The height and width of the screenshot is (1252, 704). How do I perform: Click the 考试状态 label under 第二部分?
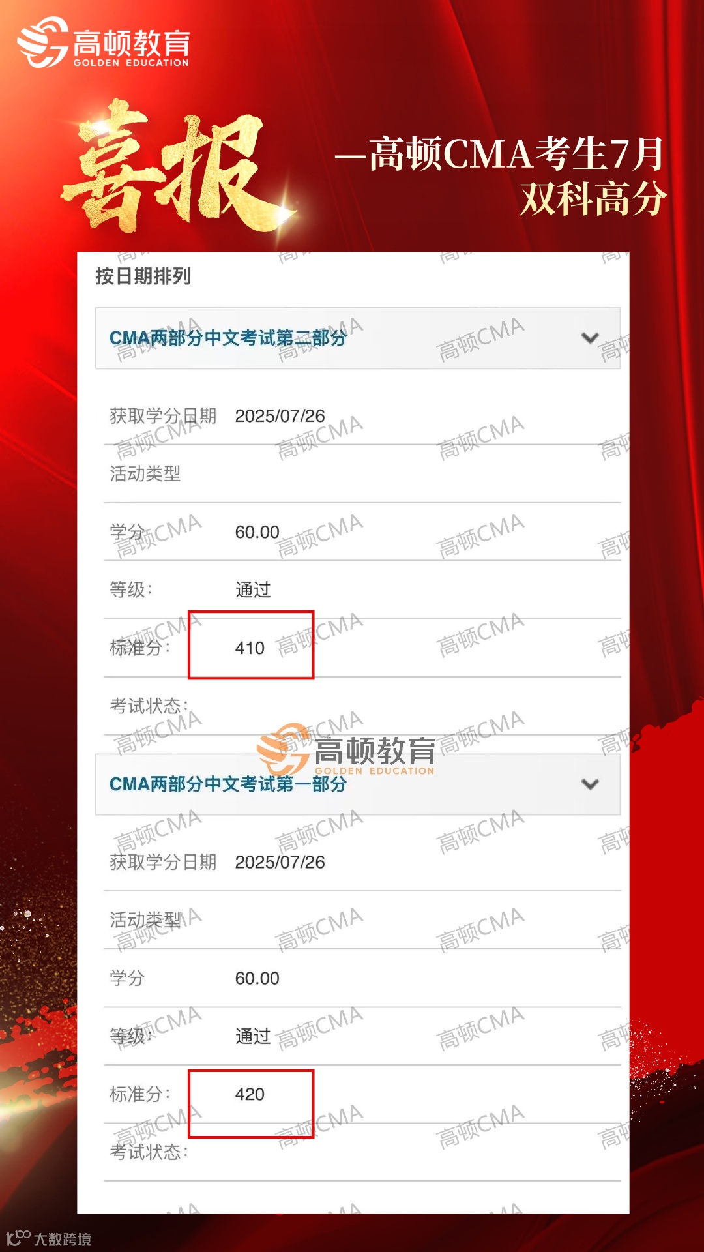[149, 706]
